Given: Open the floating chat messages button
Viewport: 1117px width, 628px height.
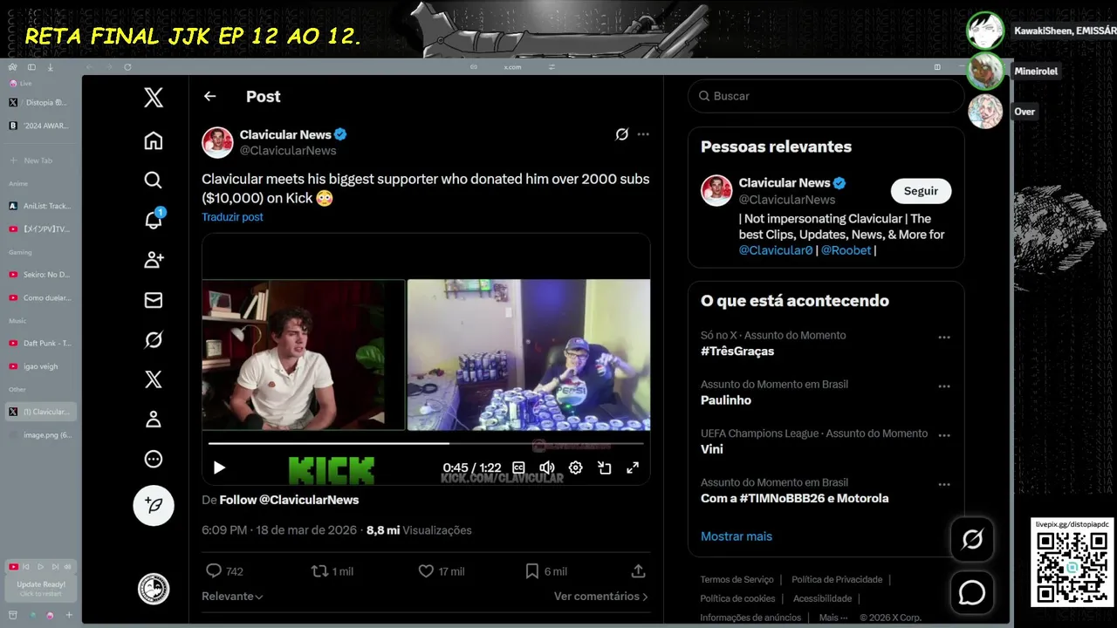Looking at the screenshot, I should pos(972,593).
